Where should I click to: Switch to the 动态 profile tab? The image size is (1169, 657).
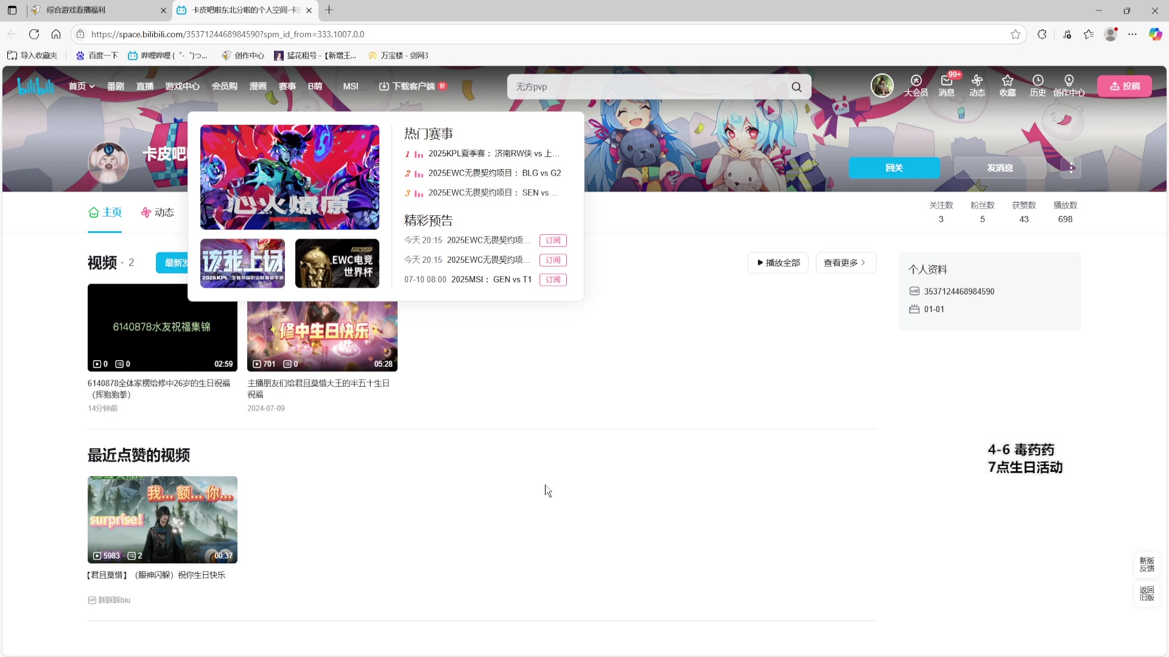click(x=157, y=212)
